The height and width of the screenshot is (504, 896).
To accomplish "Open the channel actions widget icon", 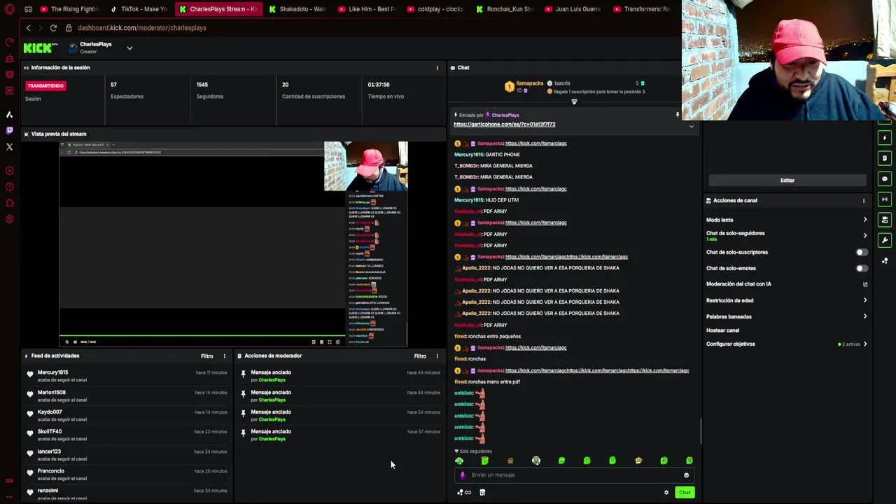I will click(x=885, y=220).
